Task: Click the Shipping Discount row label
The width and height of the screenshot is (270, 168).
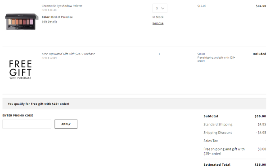Action: click(x=218, y=133)
